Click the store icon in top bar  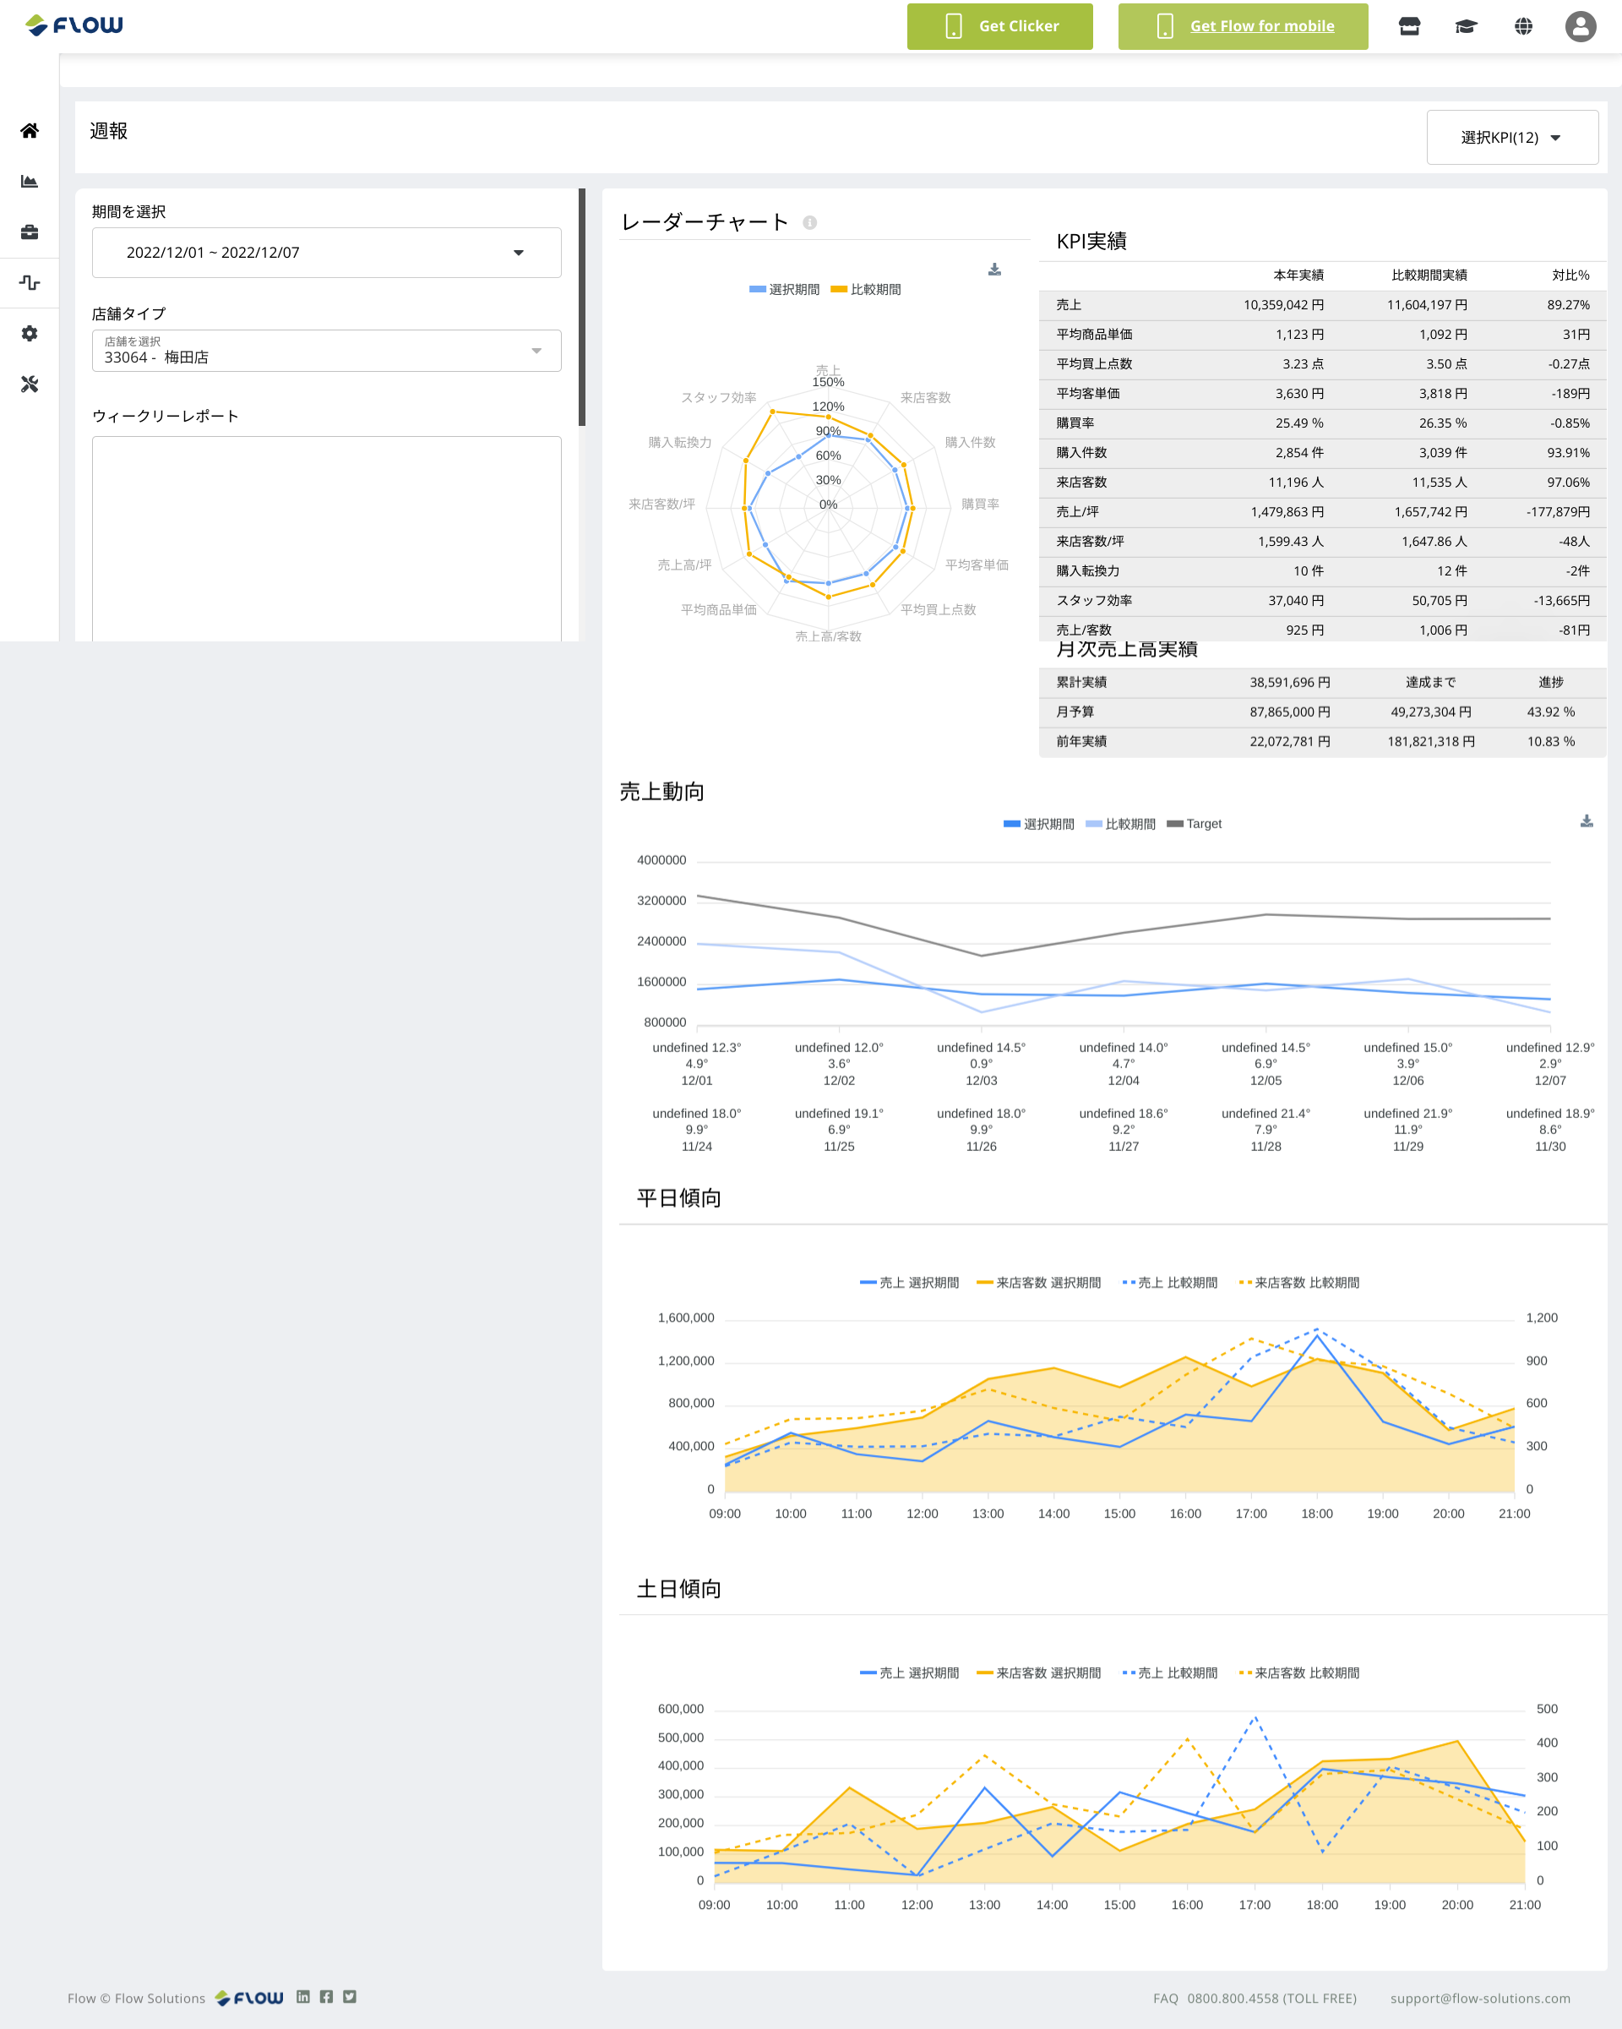1409,26
